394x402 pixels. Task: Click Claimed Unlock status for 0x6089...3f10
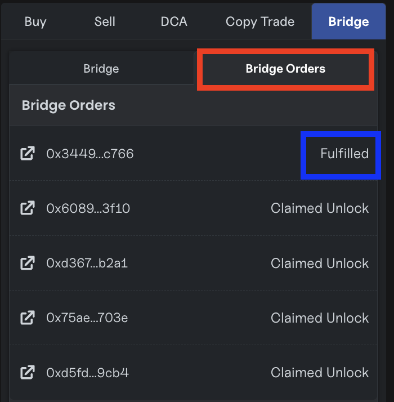319,208
